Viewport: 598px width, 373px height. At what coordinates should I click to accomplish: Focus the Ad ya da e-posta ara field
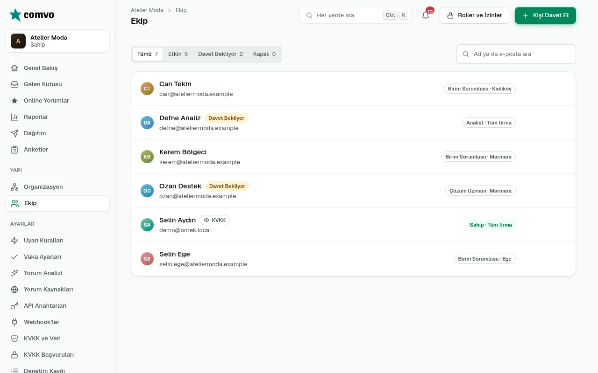(x=516, y=54)
